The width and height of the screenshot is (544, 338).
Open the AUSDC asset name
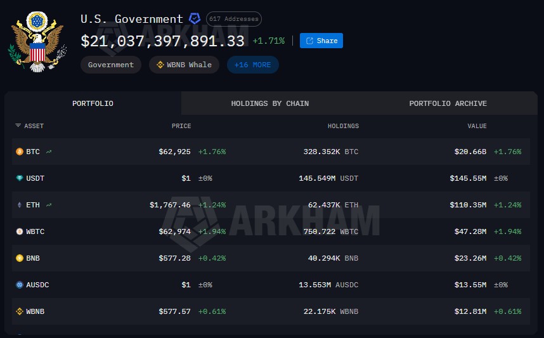[x=37, y=285]
